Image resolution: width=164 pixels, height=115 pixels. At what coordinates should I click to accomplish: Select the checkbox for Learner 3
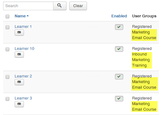pyautogui.click(x=7, y=99)
